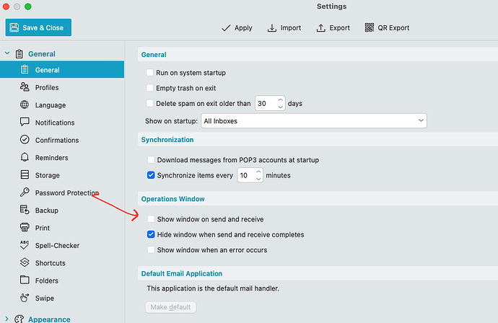Select the highlighted General subsection icon
Screen dimensions: 498x323
coord(25,69)
